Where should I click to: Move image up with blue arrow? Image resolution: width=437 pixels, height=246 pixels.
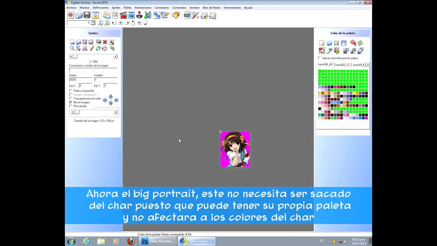[x=111, y=97]
